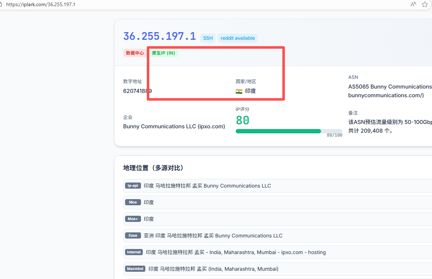Screen dimensions: 432x279
Task: Click the IP score number 80
Action: pyautogui.click(x=243, y=120)
